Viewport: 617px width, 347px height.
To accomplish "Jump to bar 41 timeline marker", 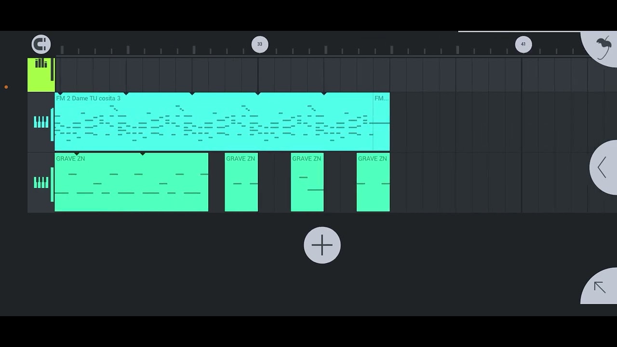I will (523, 44).
